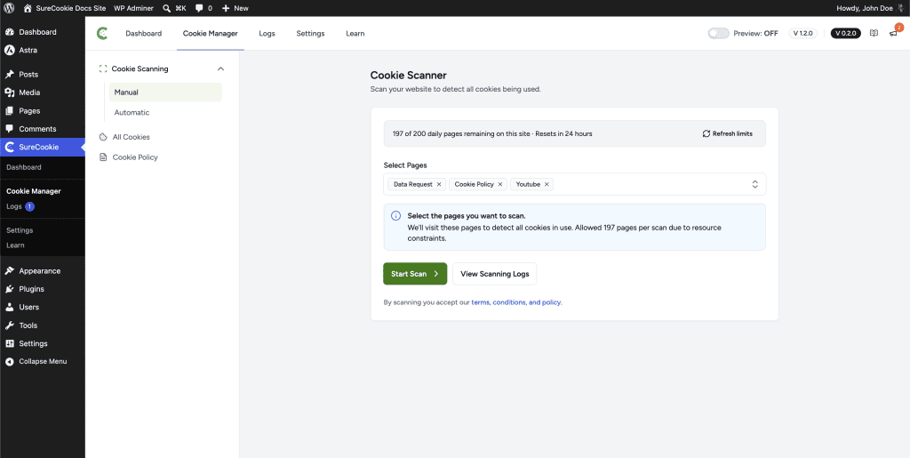Remove the Youtube page tag
910x458 pixels.
point(547,184)
